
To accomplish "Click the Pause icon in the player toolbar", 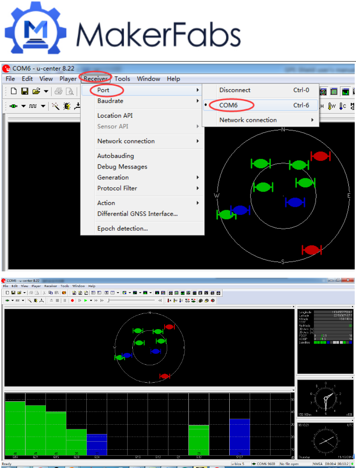I will tap(65, 301).
